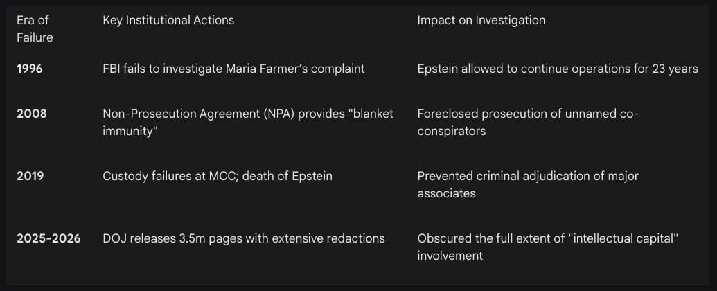The width and height of the screenshot is (717, 291).
Task: Click 'DOJ releases 3.5m pages' cell
Action: tap(244, 238)
